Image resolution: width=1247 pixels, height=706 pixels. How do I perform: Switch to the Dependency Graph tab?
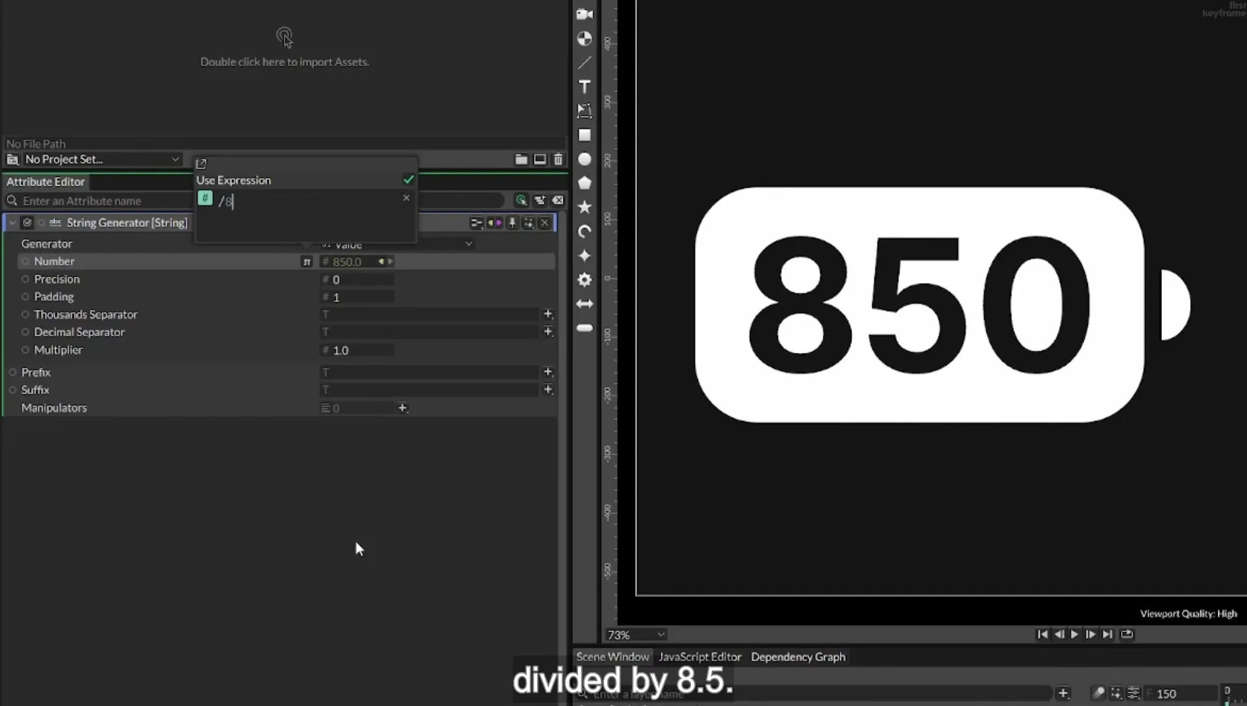[798, 657]
